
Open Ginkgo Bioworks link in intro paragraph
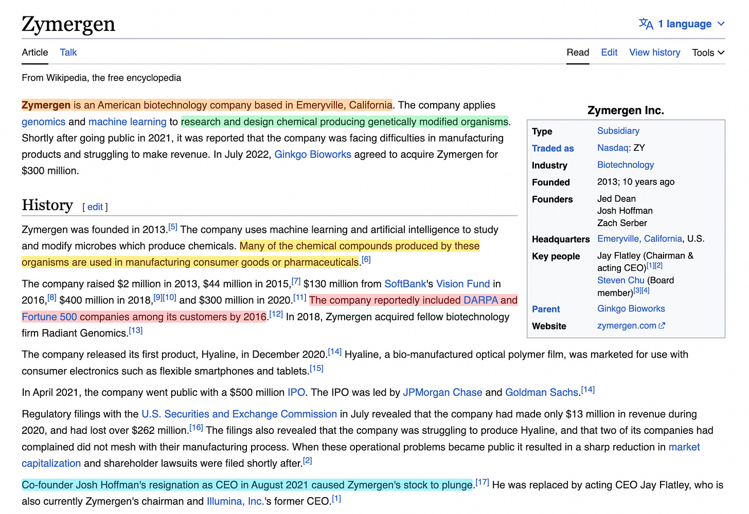[313, 155]
